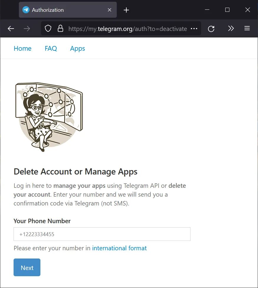
Task: Expand the toolbar overflow double-chevron
Action: 231,28
